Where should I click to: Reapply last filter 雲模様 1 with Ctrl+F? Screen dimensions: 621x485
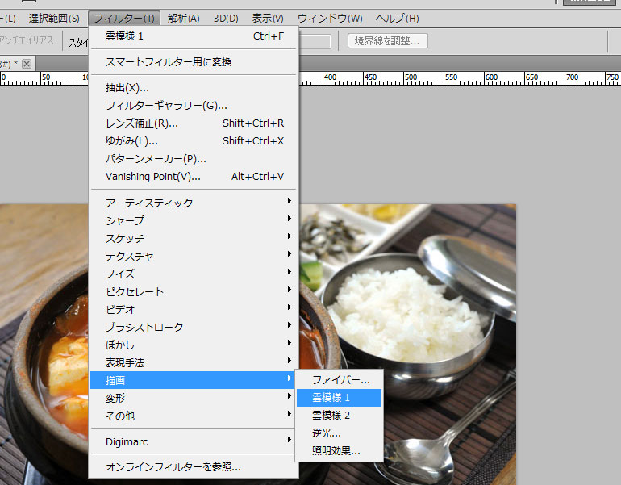click(194, 36)
